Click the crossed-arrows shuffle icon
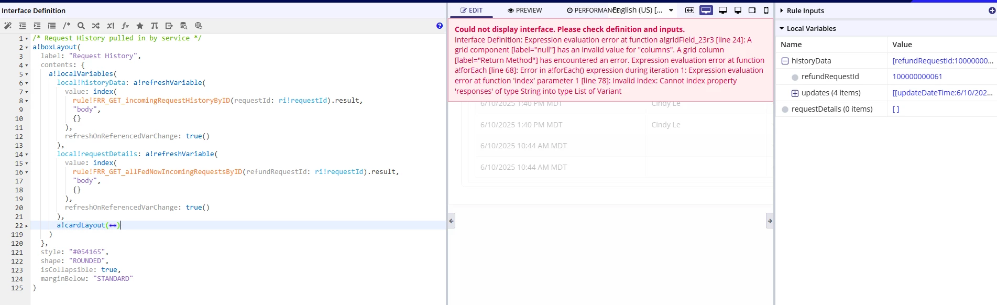 point(96,26)
